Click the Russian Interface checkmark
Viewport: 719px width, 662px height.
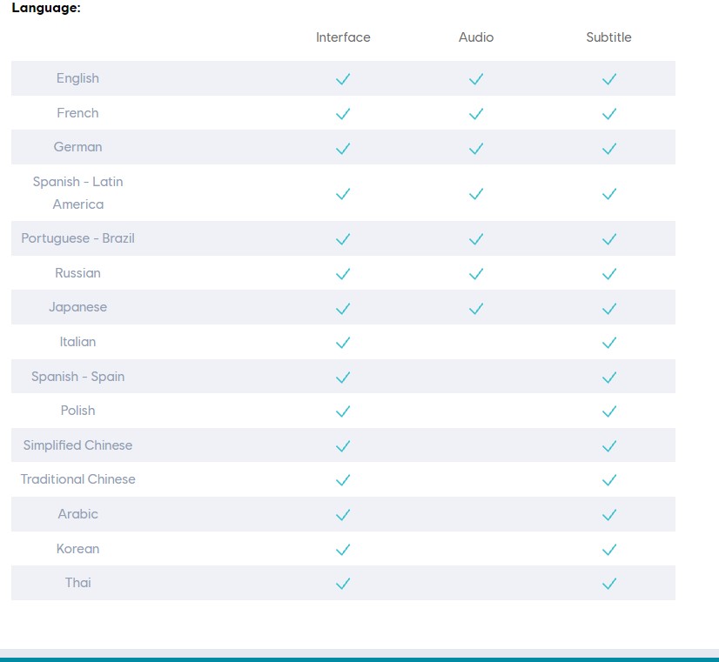pyautogui.click(x=343, y=273)
